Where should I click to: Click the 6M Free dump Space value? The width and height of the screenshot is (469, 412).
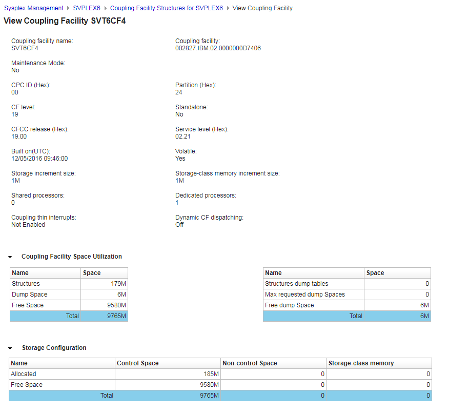point(398,305)
